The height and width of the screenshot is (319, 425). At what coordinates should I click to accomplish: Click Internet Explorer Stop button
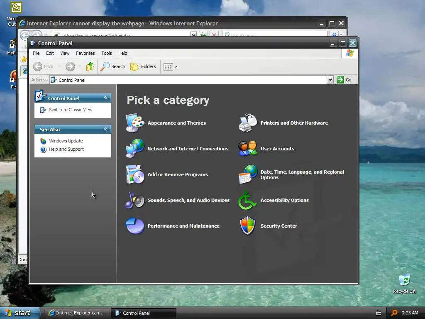214,35
